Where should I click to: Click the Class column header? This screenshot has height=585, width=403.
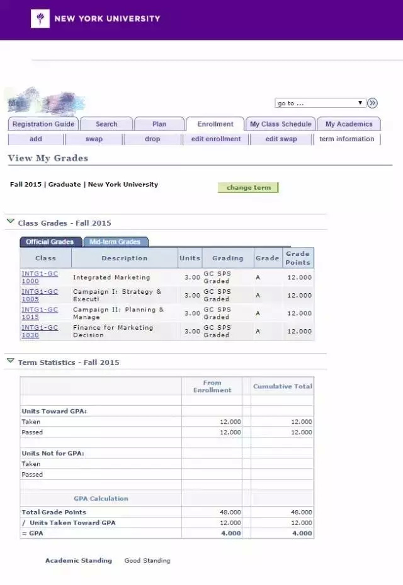pyautogui.click(x=45, y=258)
